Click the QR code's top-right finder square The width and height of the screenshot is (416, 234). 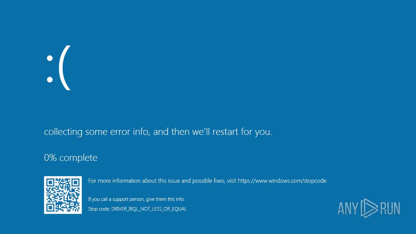coord(75,182)
